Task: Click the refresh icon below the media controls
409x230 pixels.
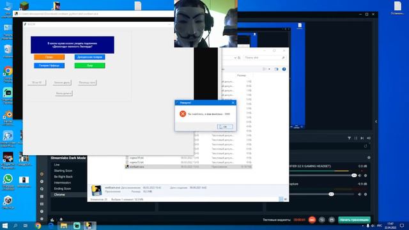Action: pos(366,146)
